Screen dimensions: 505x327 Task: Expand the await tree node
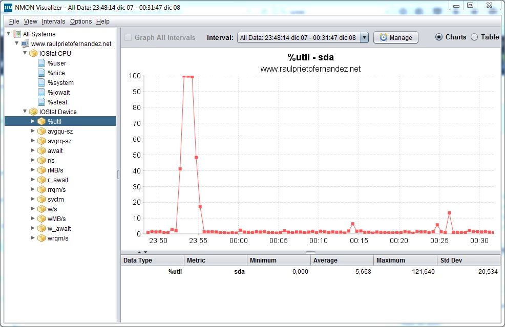pyautogui.click(x=33, y=150)
